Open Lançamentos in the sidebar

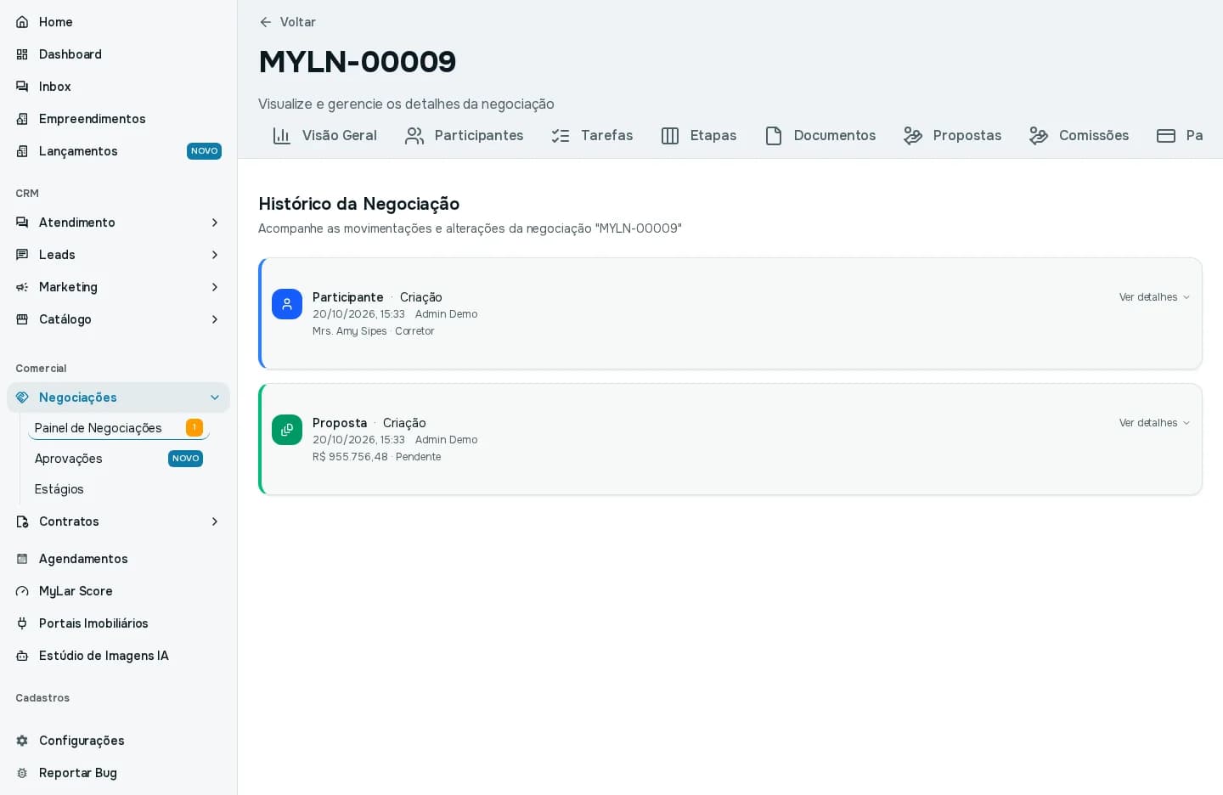point(118,151)
